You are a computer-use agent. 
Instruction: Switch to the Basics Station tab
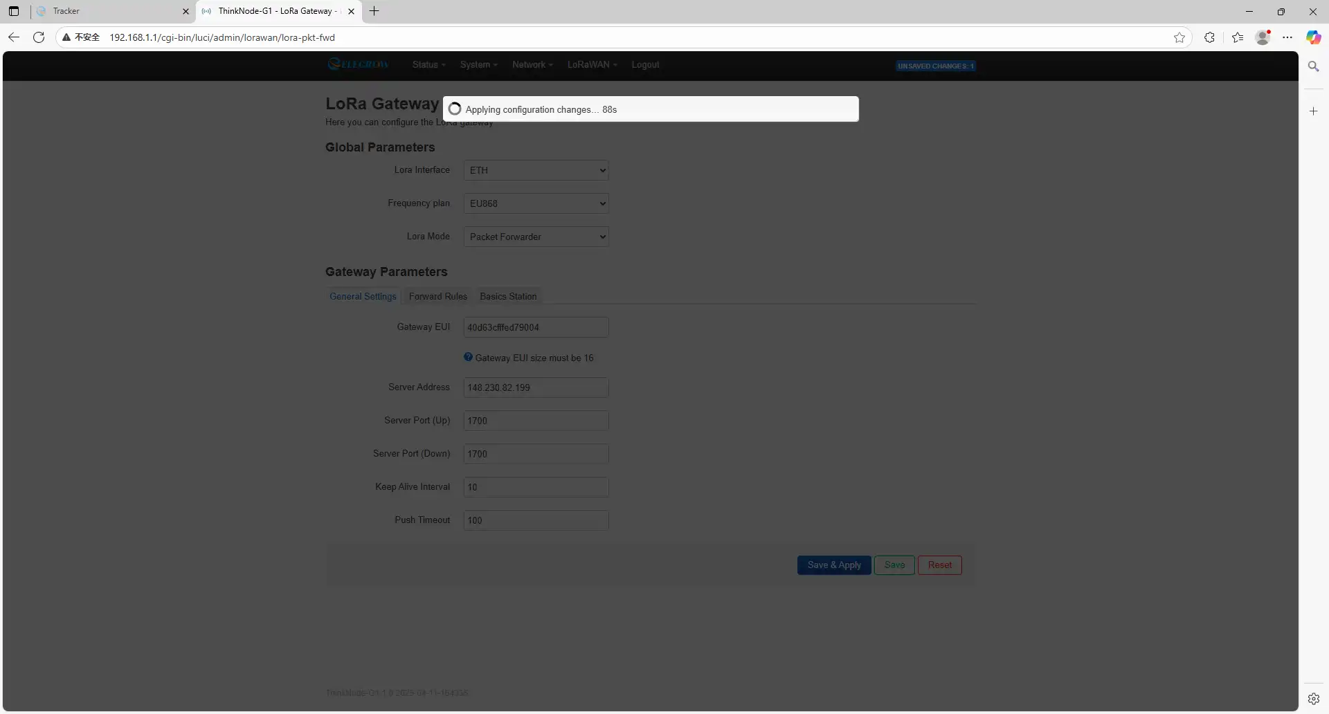click(508, 296)
